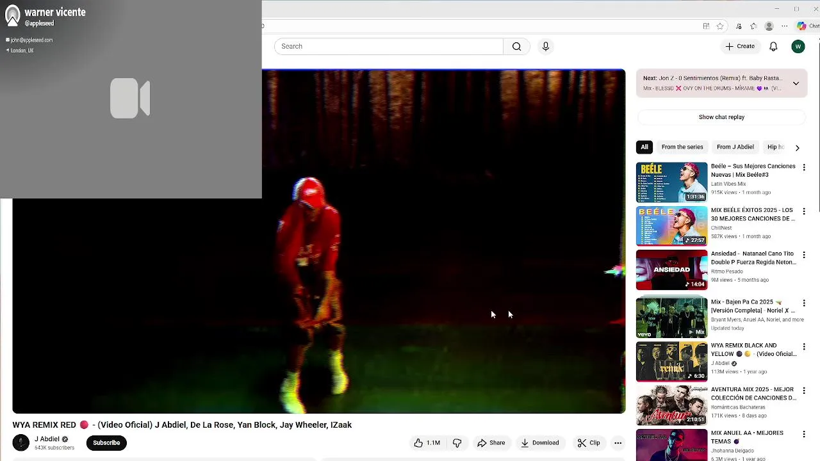
Task: Select the Hip hop chip
Action: pyautogui.click(x=775, y=147)
